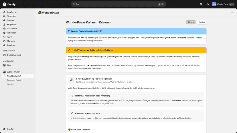Click the Flow app icon
Image resolution: width=237 pixels, height=133 pixels.
(x=4, y=65)
